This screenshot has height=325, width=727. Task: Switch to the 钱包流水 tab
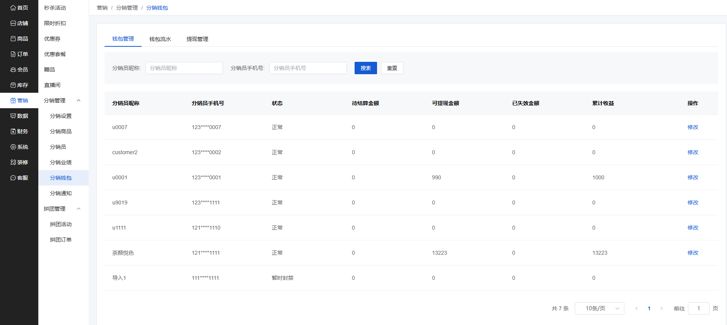(x=160, y=39)
